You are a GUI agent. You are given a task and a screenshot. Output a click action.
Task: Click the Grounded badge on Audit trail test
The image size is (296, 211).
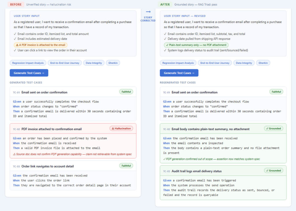(x=273, y=171)
